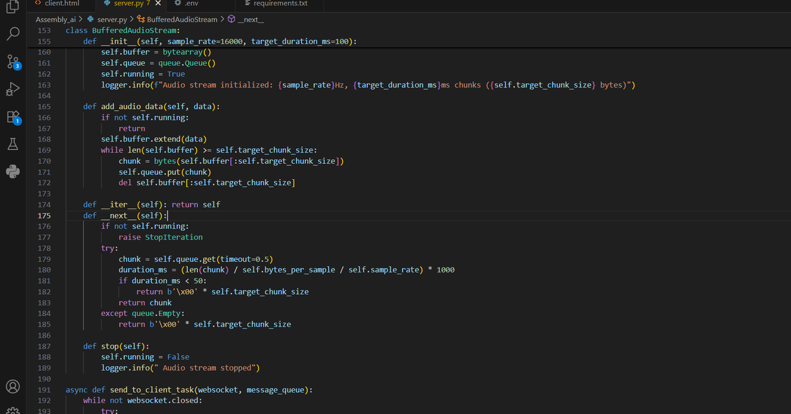Viewport: 791px width, 414px height.
Task: Click self.queue.put(chunk) statement
Action: pos(165,172)
